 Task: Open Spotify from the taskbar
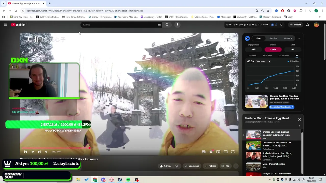(128, 180)
